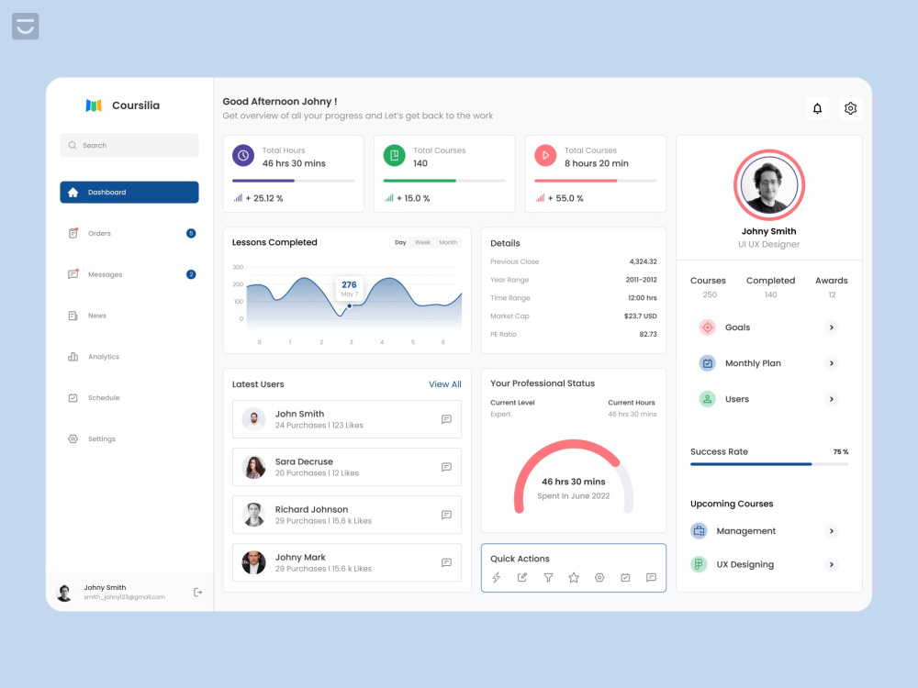Viewport: 918px width, 688px height.
Task: Open Sara Decruse user card
Action: click(347, 467)
